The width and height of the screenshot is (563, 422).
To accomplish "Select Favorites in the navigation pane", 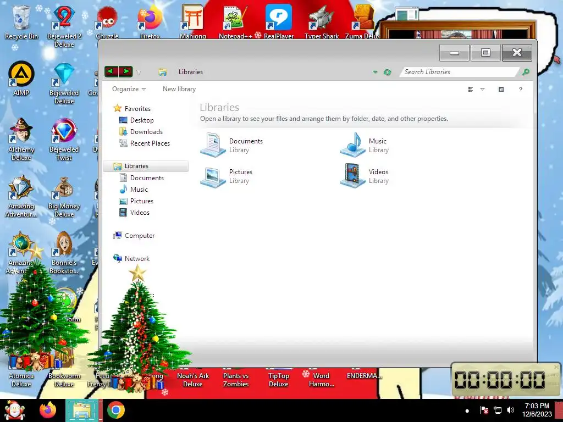I will [132, 108].
